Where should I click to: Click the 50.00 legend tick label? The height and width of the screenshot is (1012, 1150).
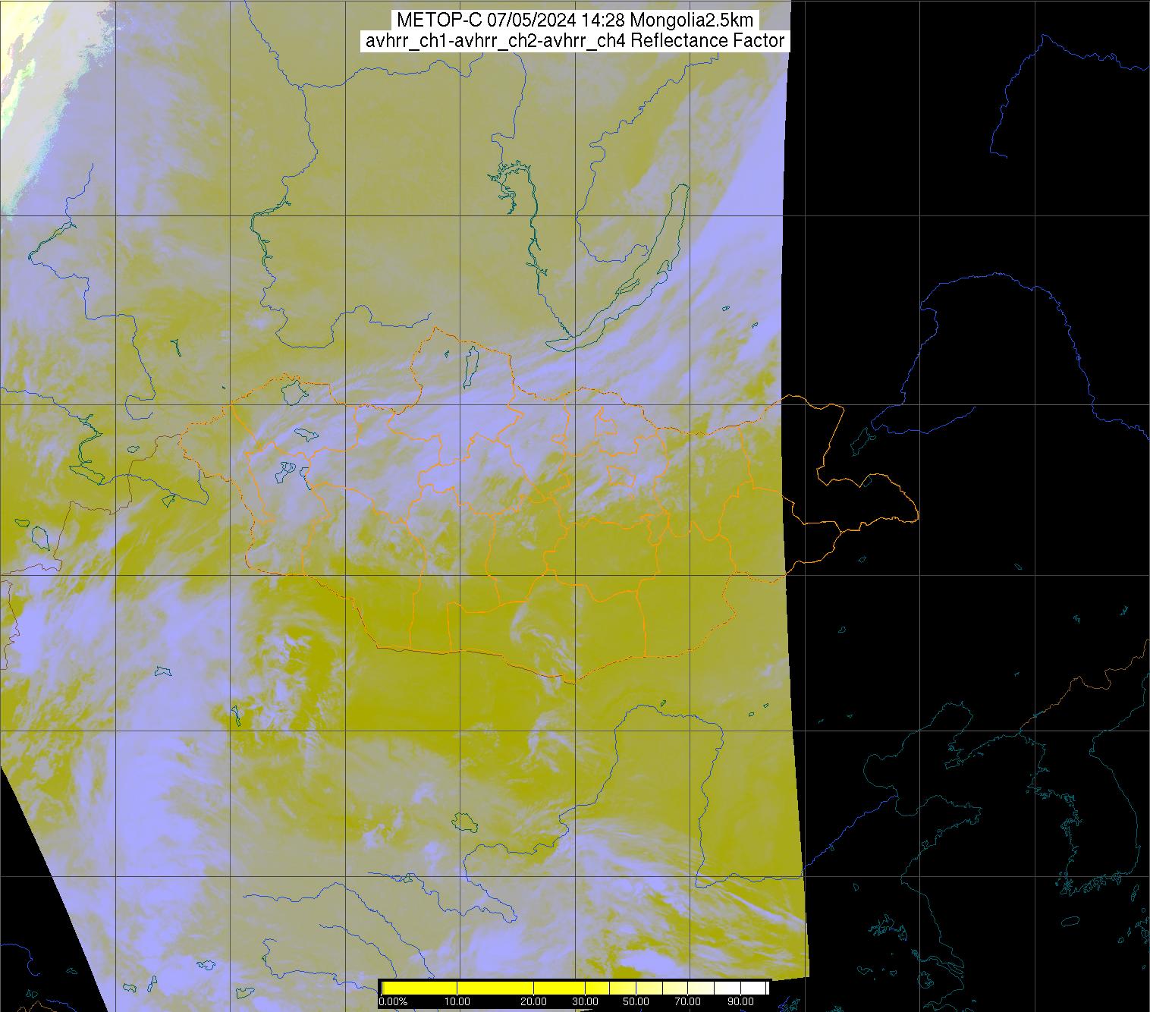click(635, 1002)
